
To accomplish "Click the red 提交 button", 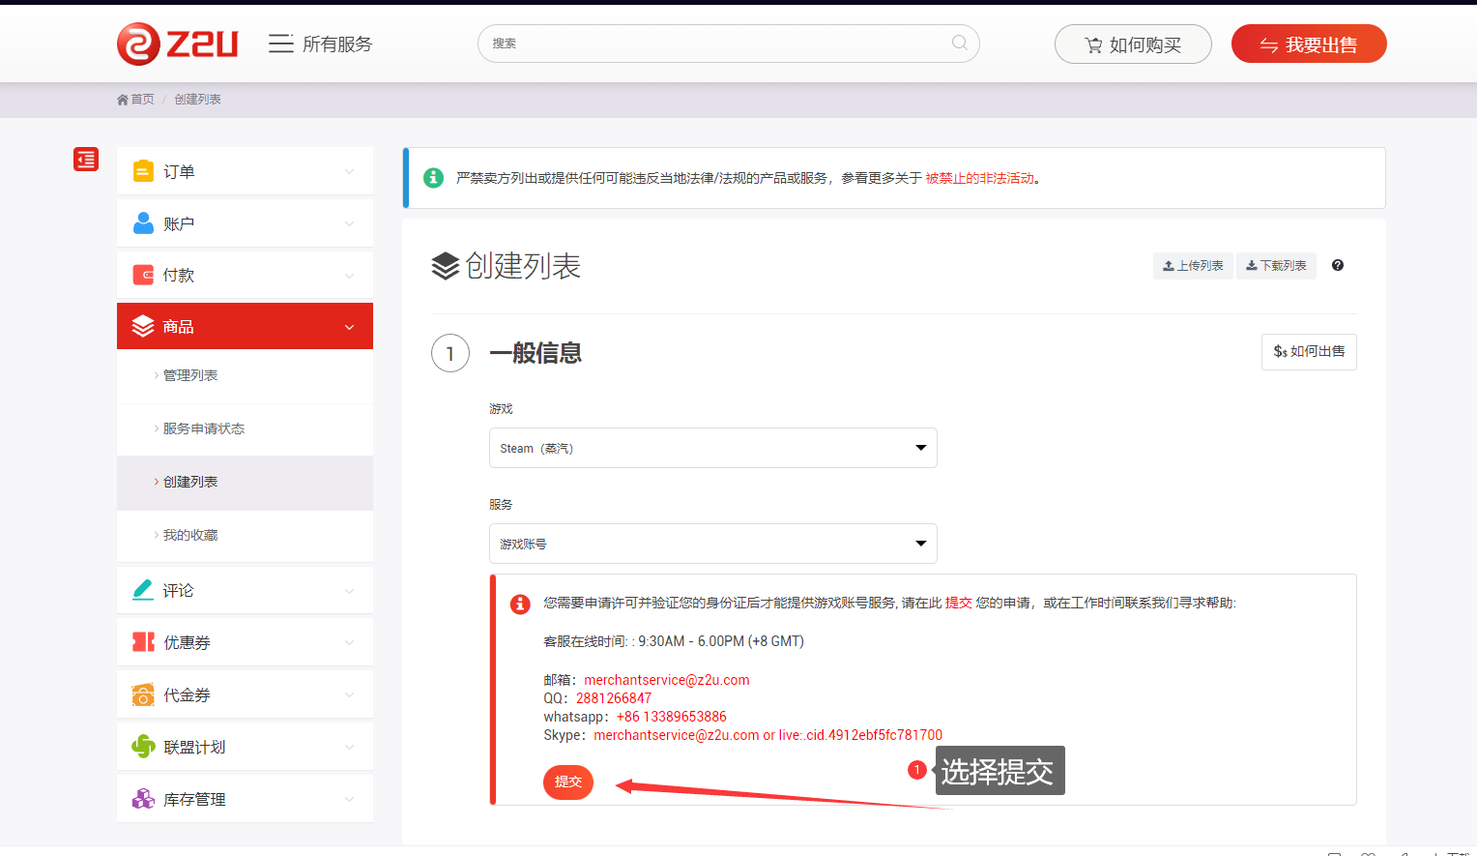I will [568, 782].
